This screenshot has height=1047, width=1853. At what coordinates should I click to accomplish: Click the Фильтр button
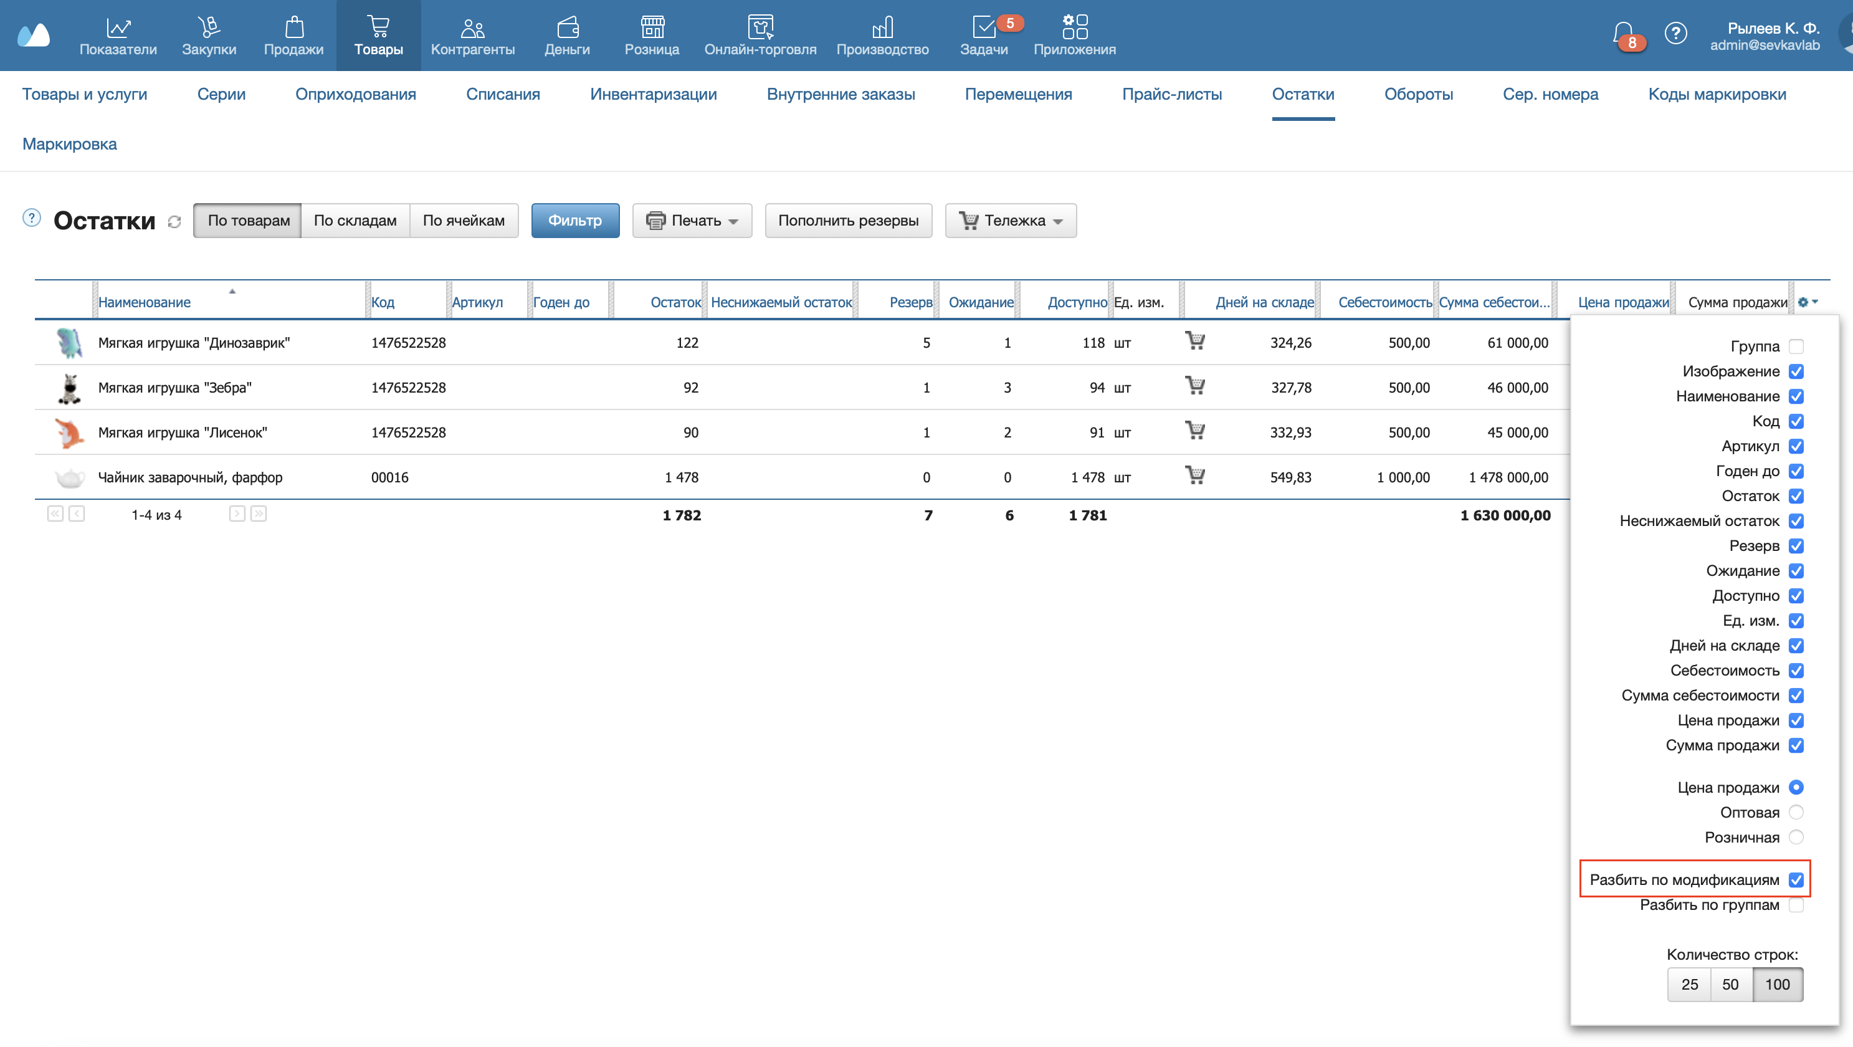click(574, 221)
